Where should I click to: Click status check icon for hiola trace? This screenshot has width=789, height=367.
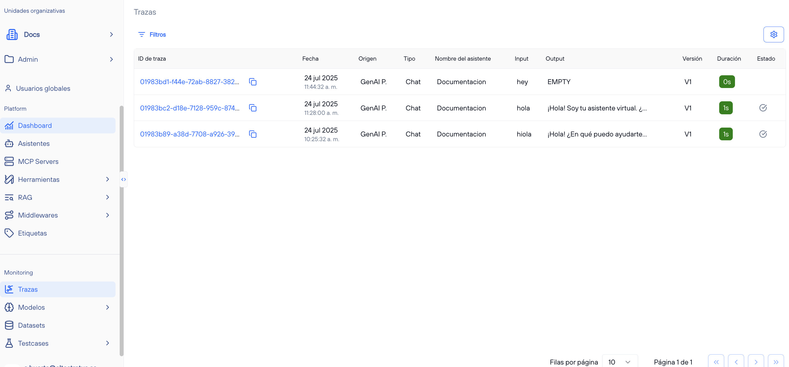coord(763,134)
